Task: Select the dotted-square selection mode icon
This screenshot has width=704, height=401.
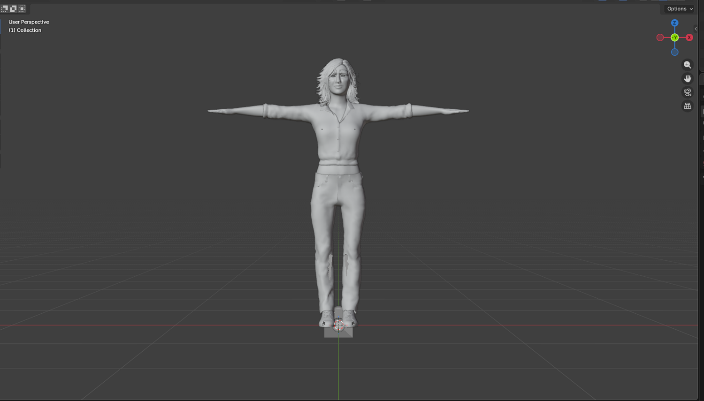Action: [x=22, y=8]
